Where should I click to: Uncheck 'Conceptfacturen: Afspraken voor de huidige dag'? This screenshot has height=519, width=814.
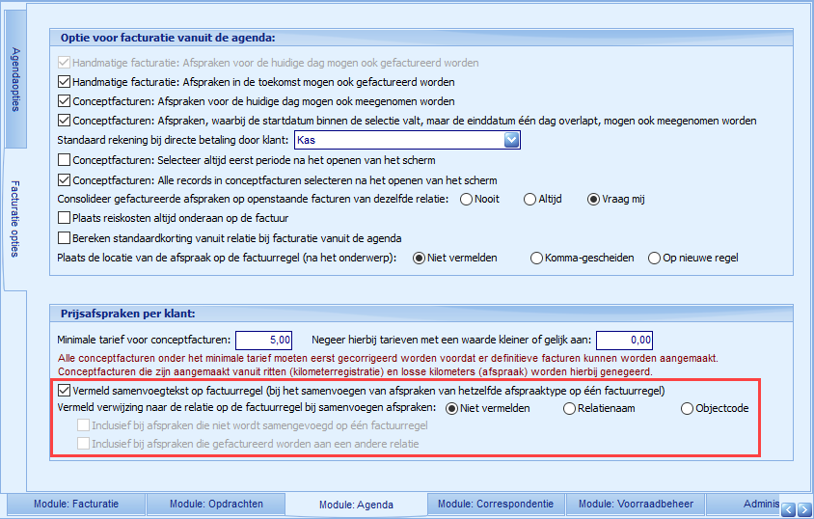[65, 101]
